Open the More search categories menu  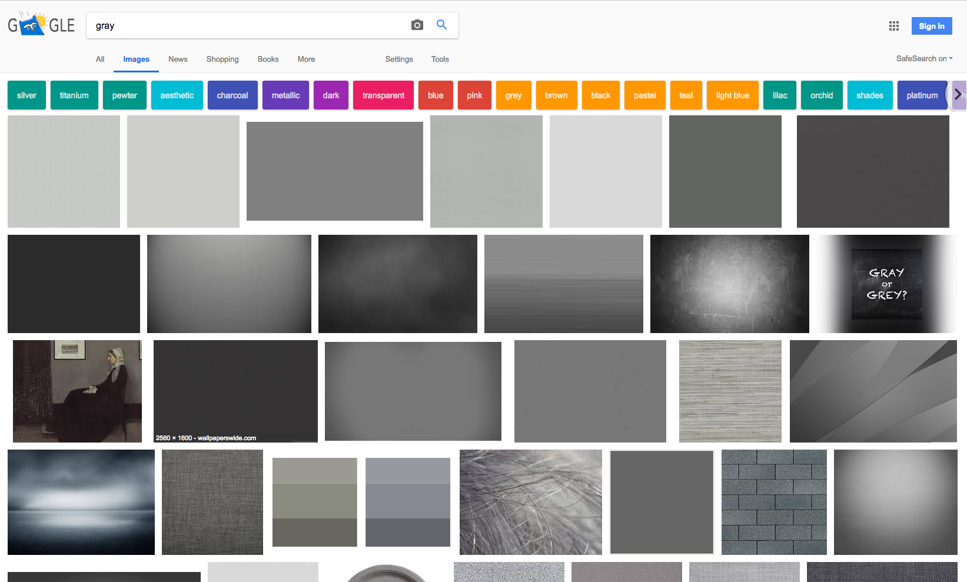point(306,59)
